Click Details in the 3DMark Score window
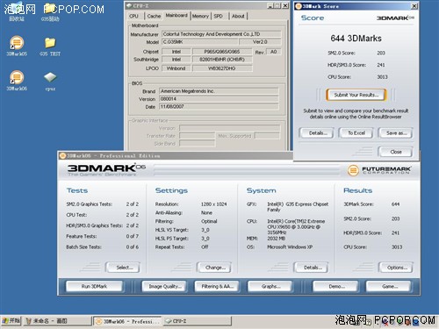The width and height of the screenshot is (439, 329). pyautogui.click(x=316, y=133)
